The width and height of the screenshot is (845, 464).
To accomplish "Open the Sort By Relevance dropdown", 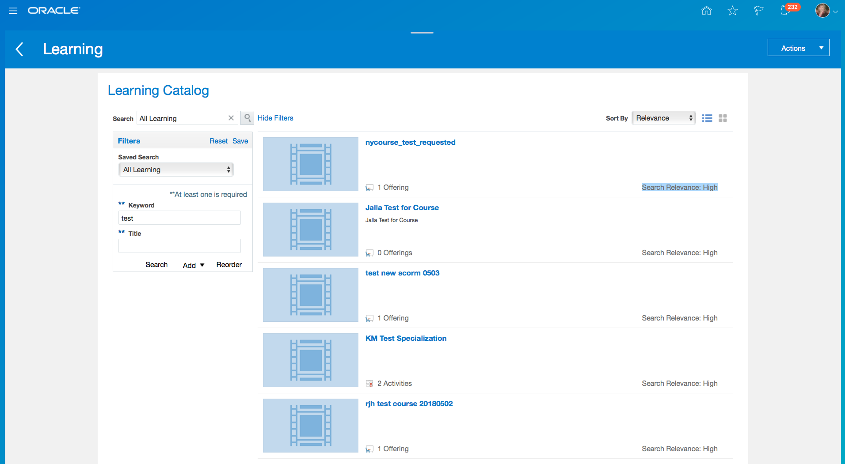I will 664,118.
